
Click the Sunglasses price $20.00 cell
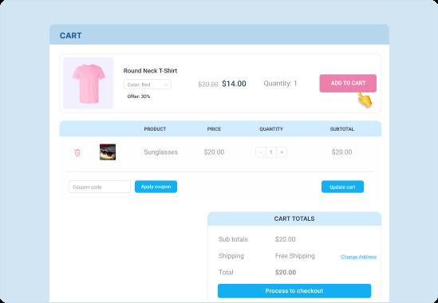(x=214, y=152)
